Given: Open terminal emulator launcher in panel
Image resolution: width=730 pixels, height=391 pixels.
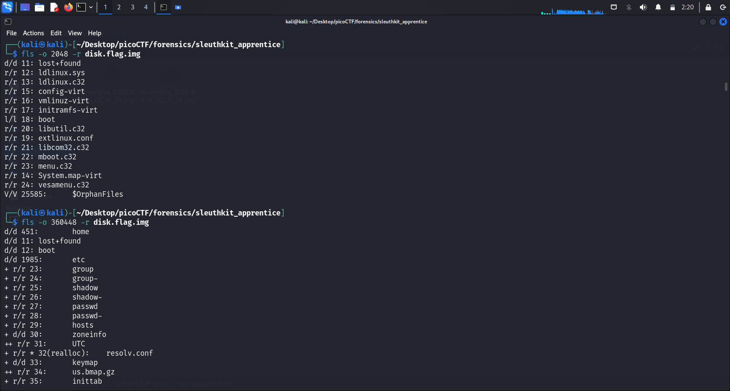Looking at the screenshot, I should [x=81, y=7].
